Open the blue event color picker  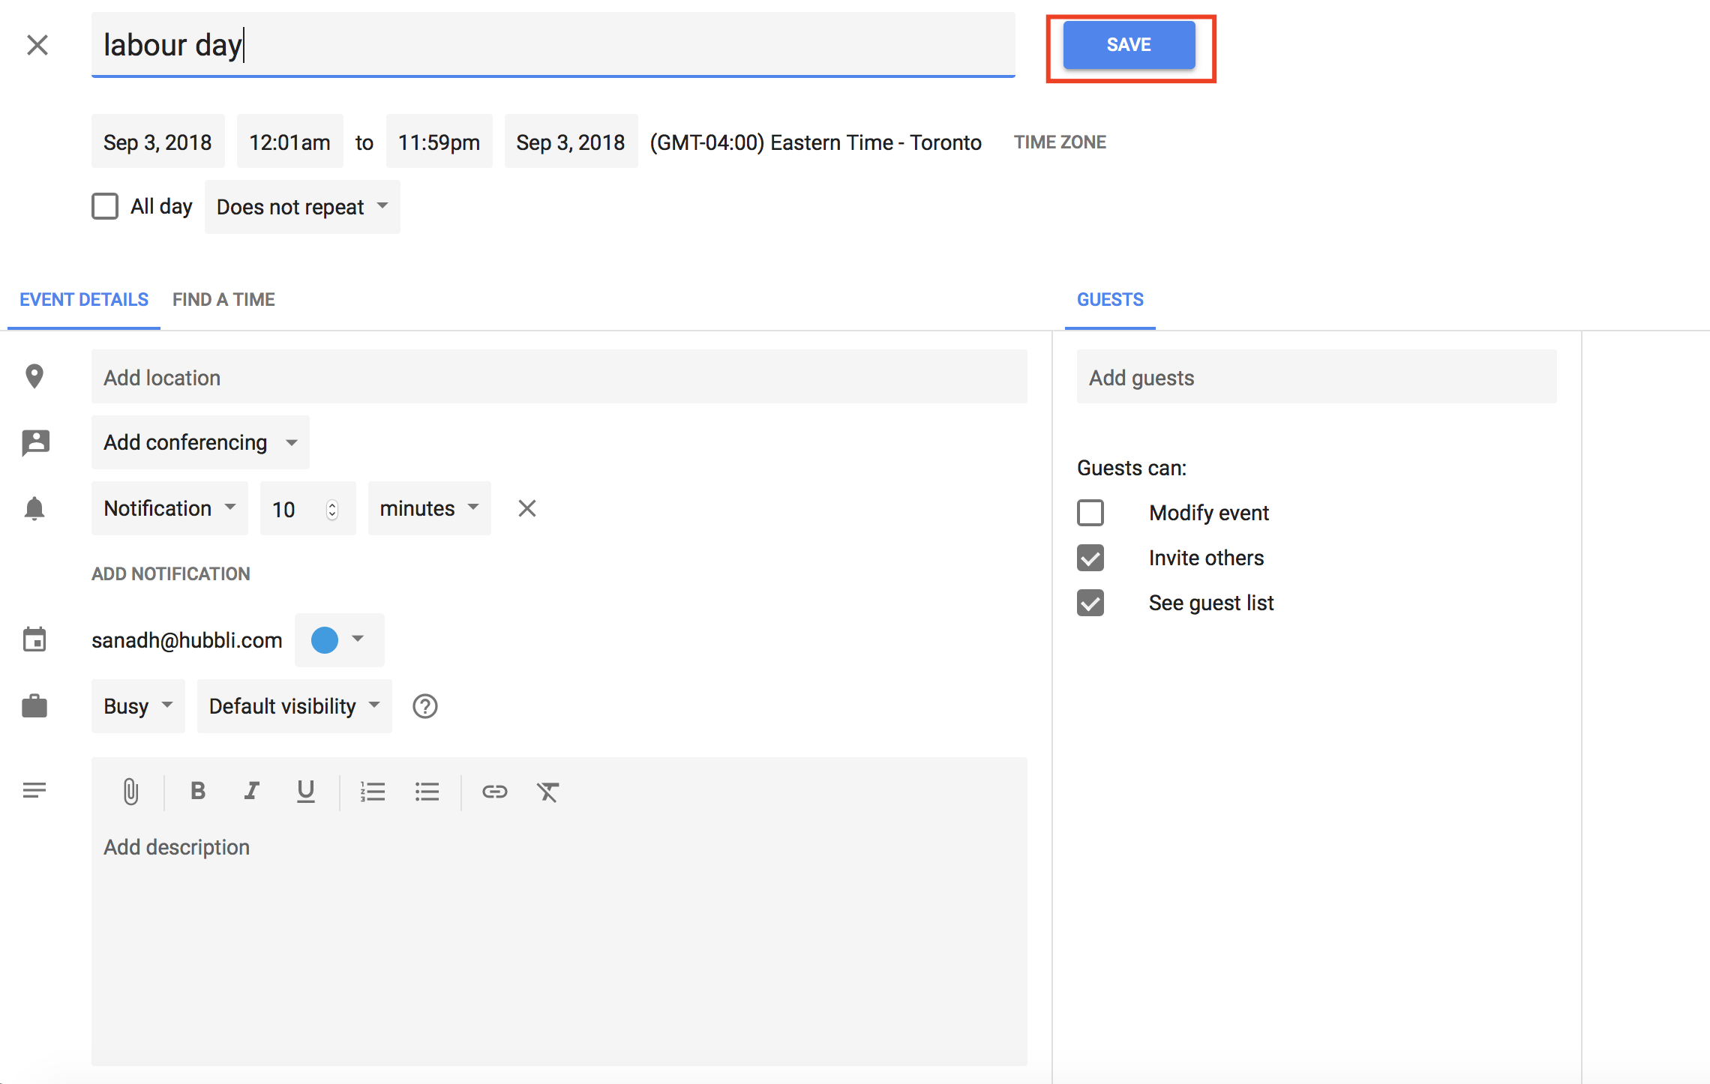point(338,640)
